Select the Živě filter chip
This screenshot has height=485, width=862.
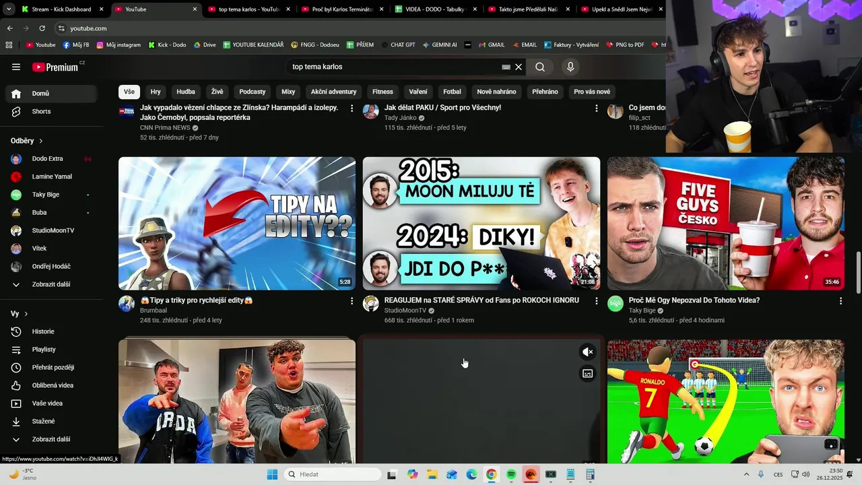(x=217, y=92)
